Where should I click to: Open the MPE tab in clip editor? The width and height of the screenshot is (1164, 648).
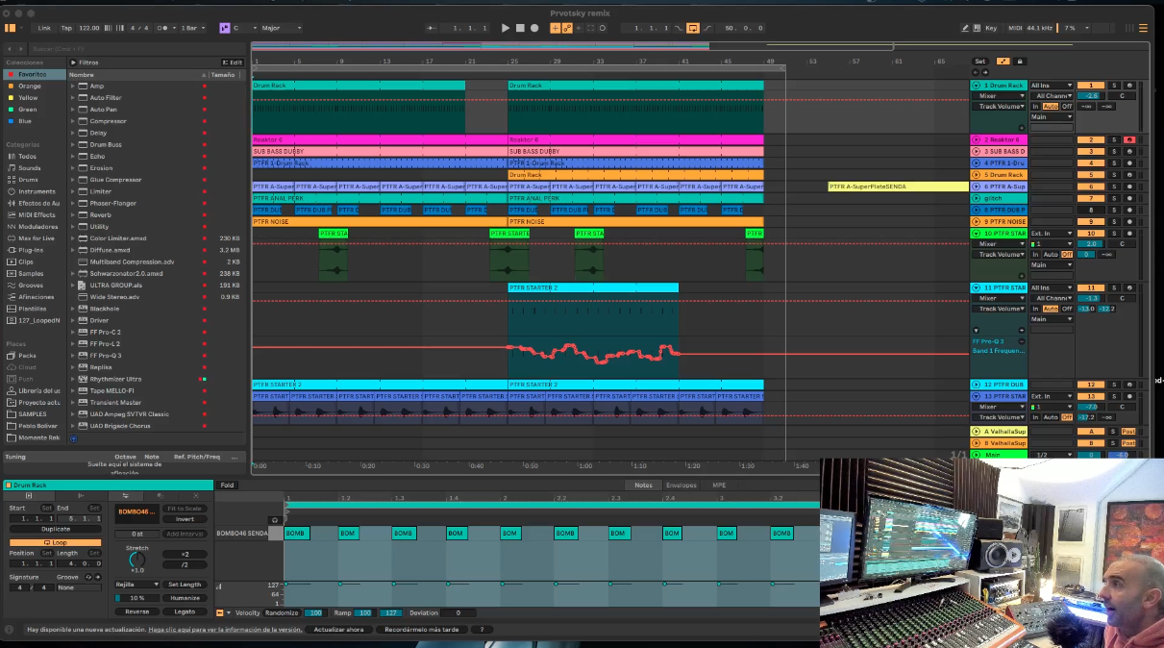(x=719, y=486)
